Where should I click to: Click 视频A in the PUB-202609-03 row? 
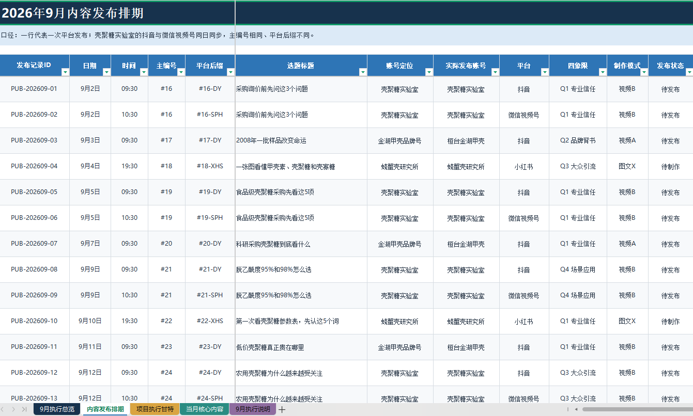pos(627,140)
